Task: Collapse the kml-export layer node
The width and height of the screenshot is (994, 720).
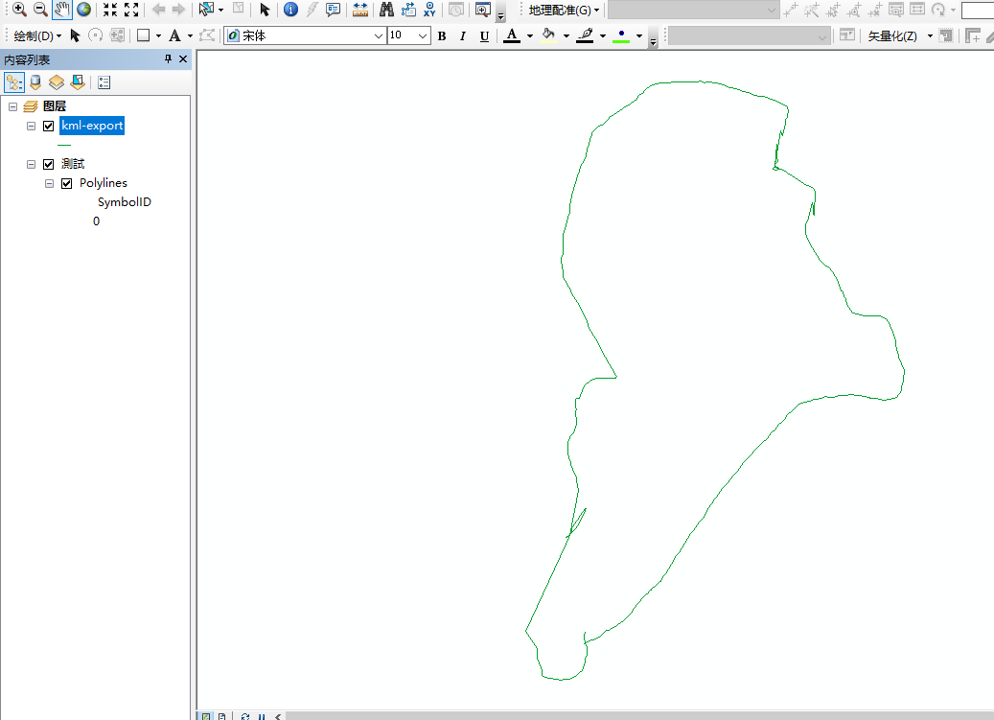Action: [31, 127]
